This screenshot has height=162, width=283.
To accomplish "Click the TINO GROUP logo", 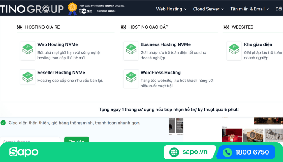I will tap(32, 9).
